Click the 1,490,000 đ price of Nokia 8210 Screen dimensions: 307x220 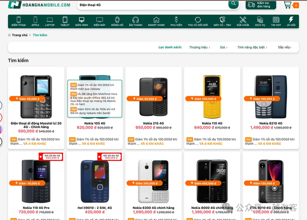[261, 128]
